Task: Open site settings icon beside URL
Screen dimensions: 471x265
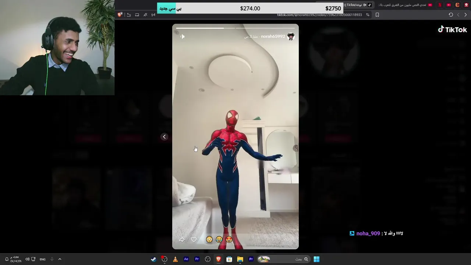Action: point(368,15)
